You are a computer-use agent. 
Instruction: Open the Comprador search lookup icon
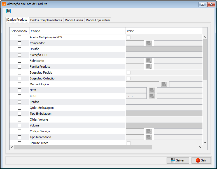149,43
